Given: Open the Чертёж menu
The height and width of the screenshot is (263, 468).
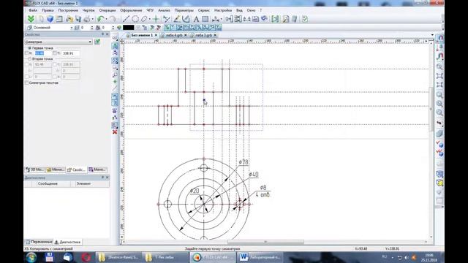Looking at the screenshot, I should 88,10.
